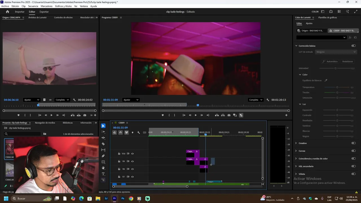Viewport: 361px width, 203px height.
Task: Open Source monitor Ajustar zoom dropdown
Action: click(32, 100)
